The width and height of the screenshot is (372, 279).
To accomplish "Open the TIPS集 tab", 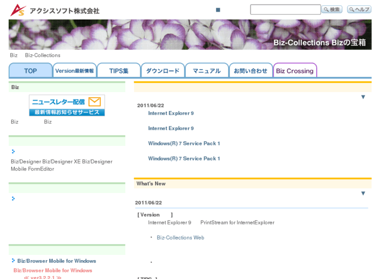I will (119, 70).
